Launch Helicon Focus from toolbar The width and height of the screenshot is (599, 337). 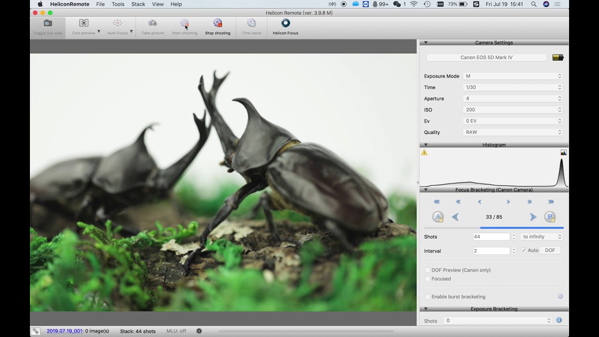coord(285,27)
